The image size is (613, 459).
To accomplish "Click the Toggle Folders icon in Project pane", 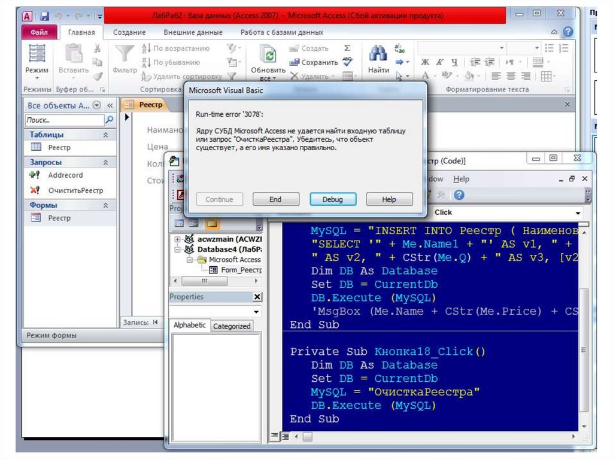I will (212, 223).
